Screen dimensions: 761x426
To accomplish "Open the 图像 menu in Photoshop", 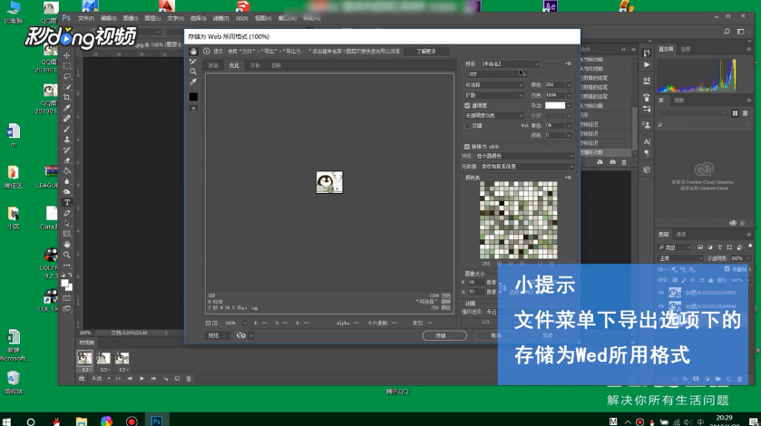I will coord(131,18).
